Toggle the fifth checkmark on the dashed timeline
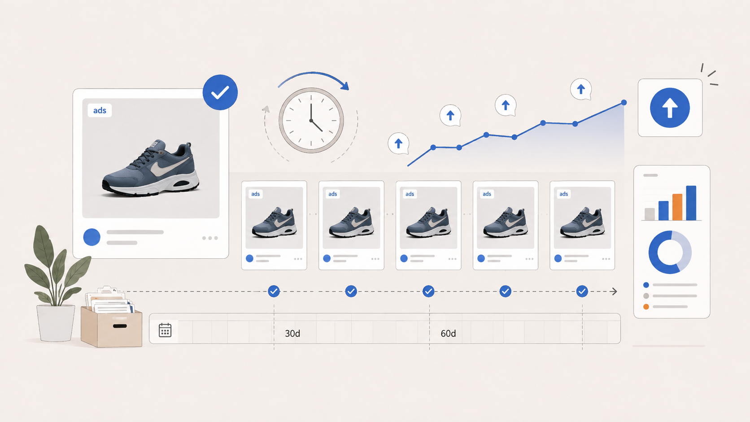 [x=582, y=291]
